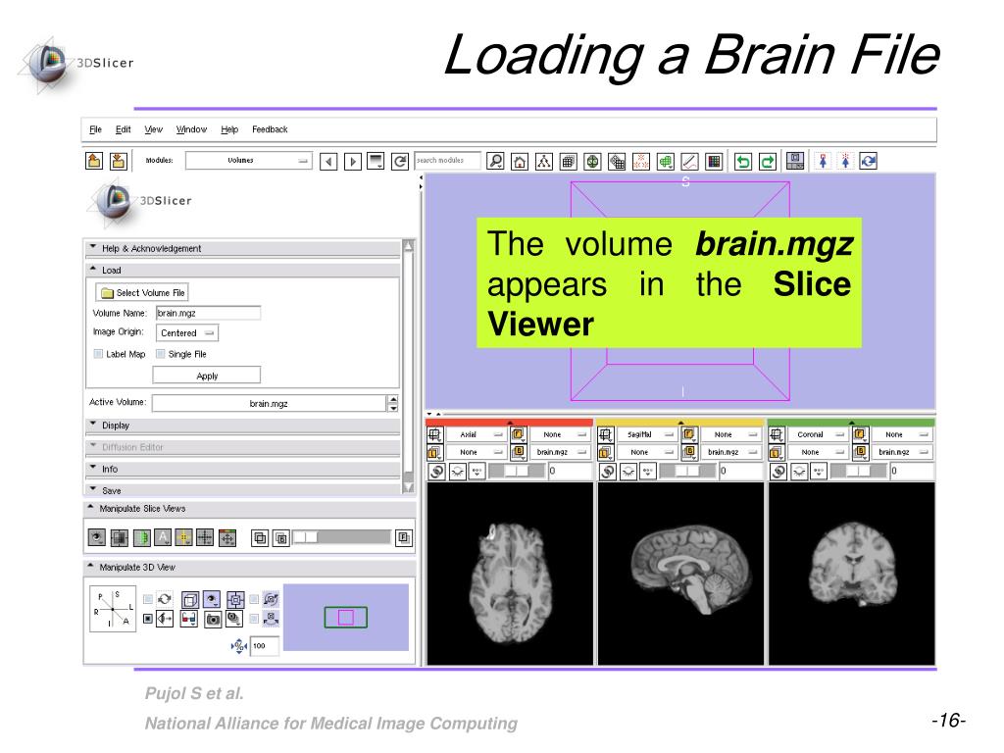Click the Active Volume stepper arrows
This screenshot has width=1004, height=753.
coord(393,403)
